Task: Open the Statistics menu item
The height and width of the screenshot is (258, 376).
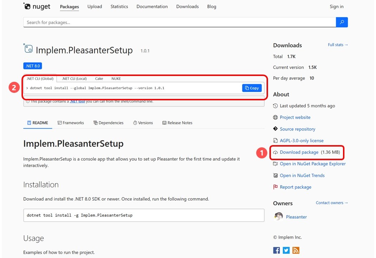Action: click(119, 6)
